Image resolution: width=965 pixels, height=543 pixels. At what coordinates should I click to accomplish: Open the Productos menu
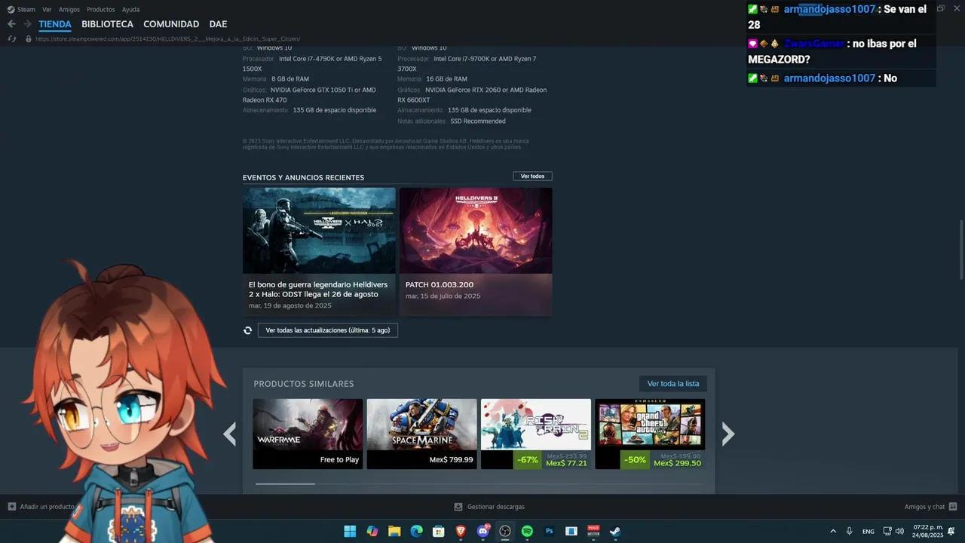pyautogui.click(x=101, y=10)
